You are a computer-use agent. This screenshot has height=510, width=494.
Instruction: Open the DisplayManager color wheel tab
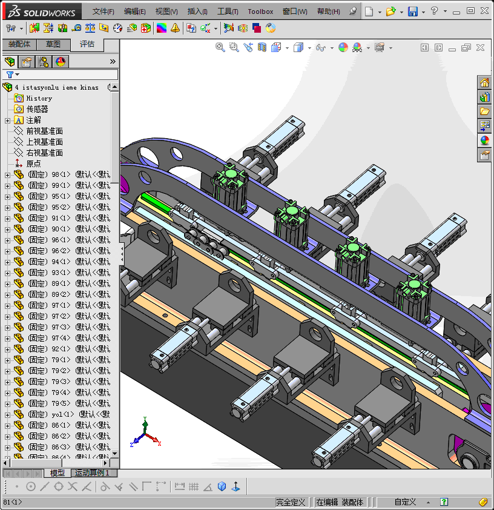click(60, 61)
